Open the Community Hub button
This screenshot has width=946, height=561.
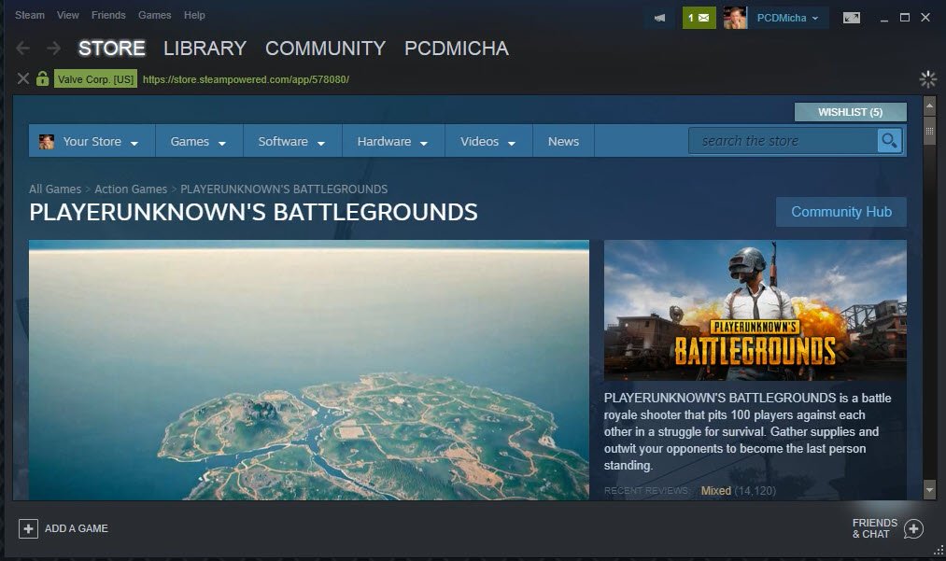point(841,212)
